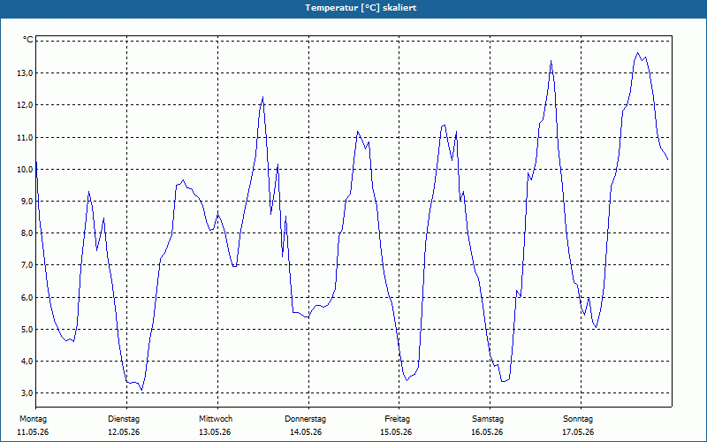
Task: Click the date 12.05.26
Action: click(x=124, y=432)
